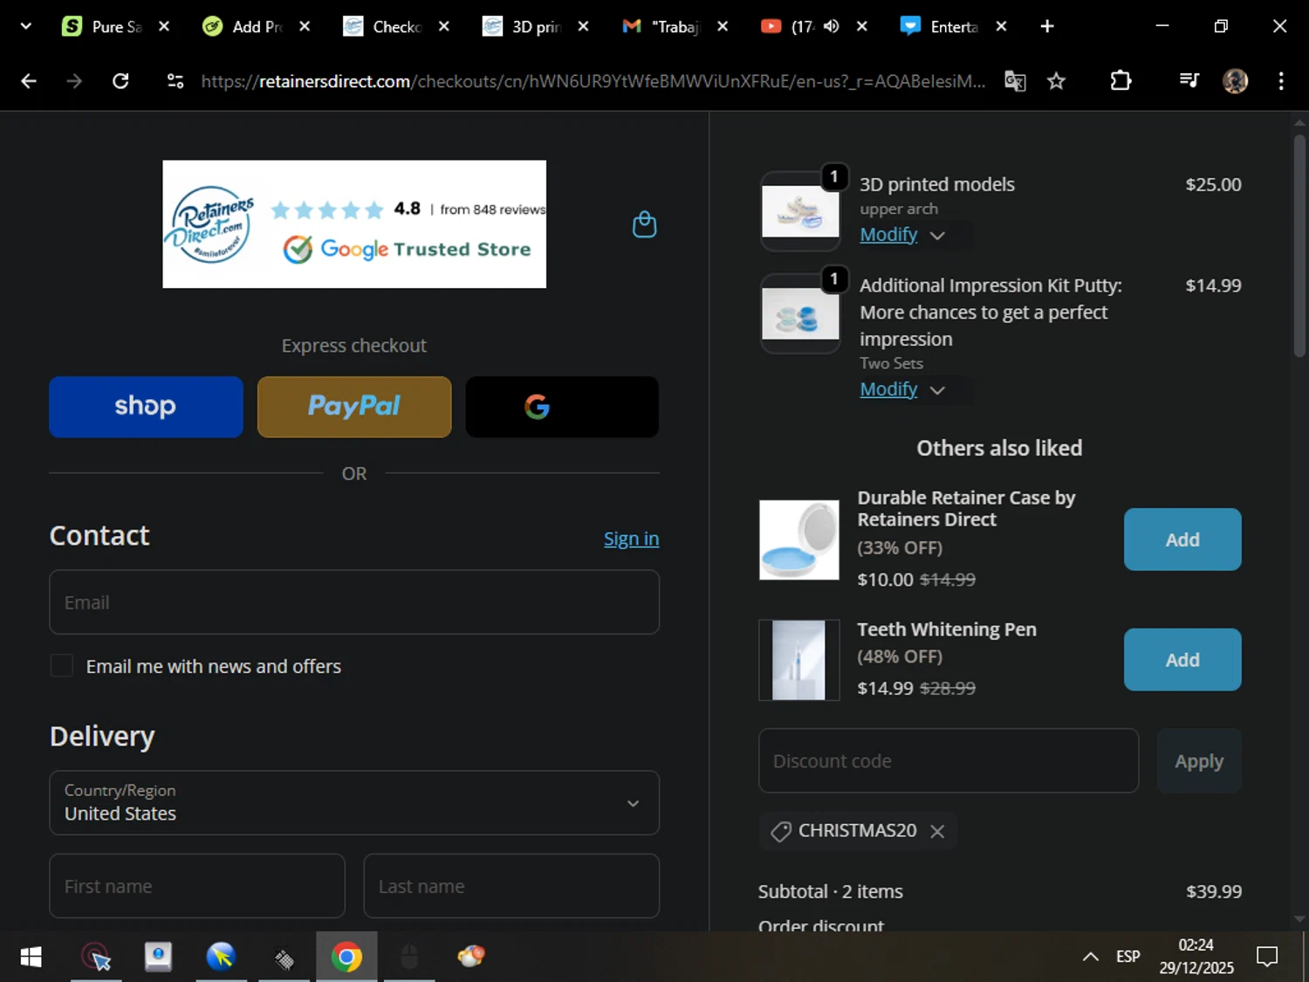Click the ESP language indicator

(1127, 957)
